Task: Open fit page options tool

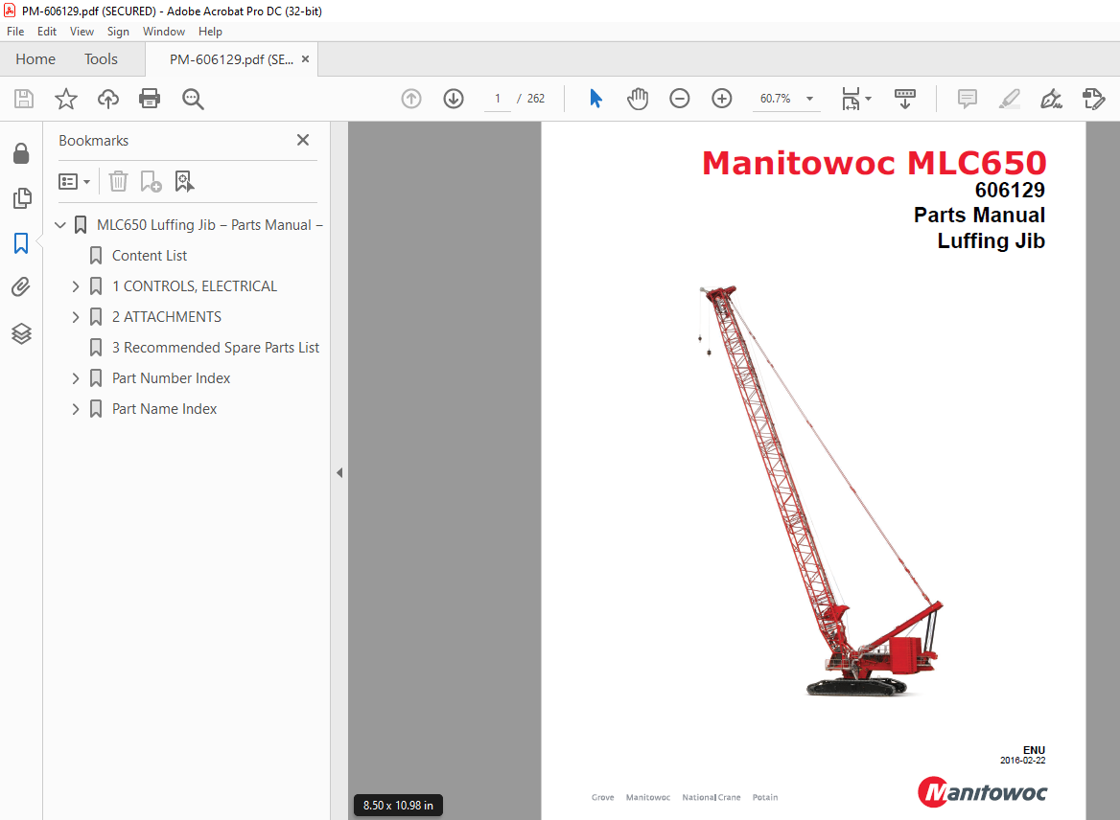Action: [x=850, y=99]
